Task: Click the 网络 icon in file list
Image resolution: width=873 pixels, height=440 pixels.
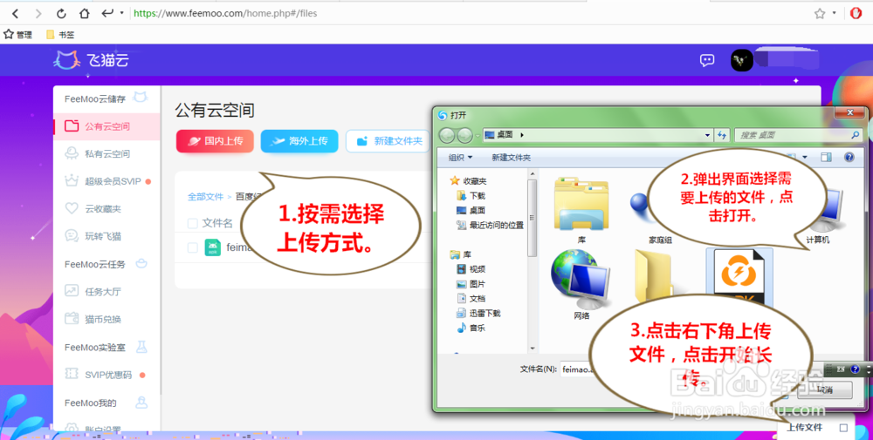Action: click(x=581, y=280)
